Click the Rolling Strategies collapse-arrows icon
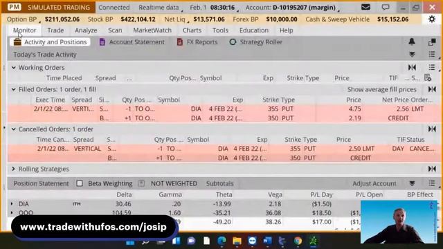443x249 pixels. point(432,169)
